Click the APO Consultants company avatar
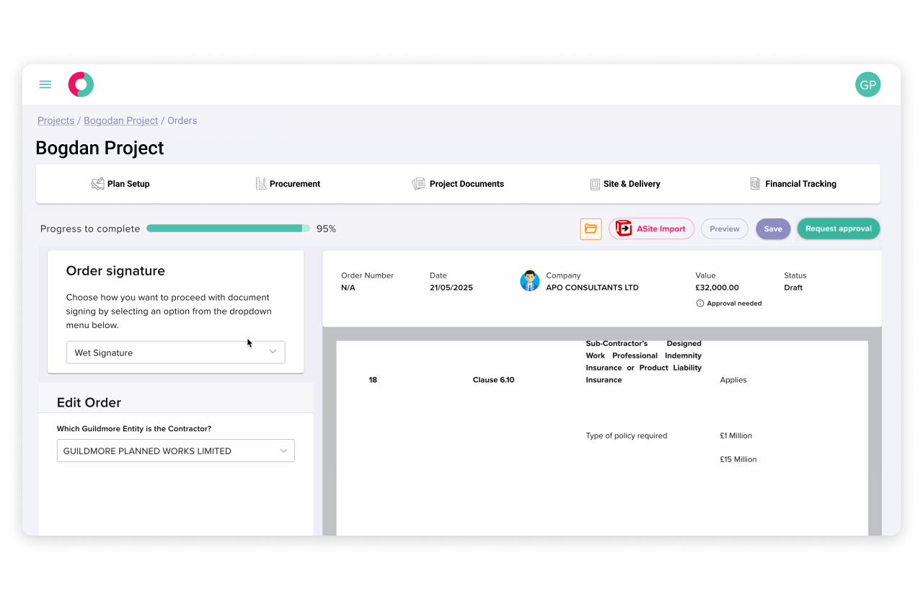 click(x=530, y=280)
